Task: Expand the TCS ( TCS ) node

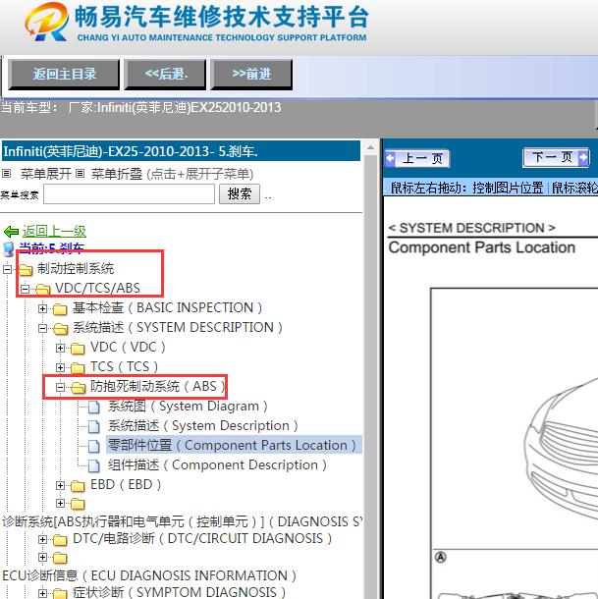Action: click(60, 367)
